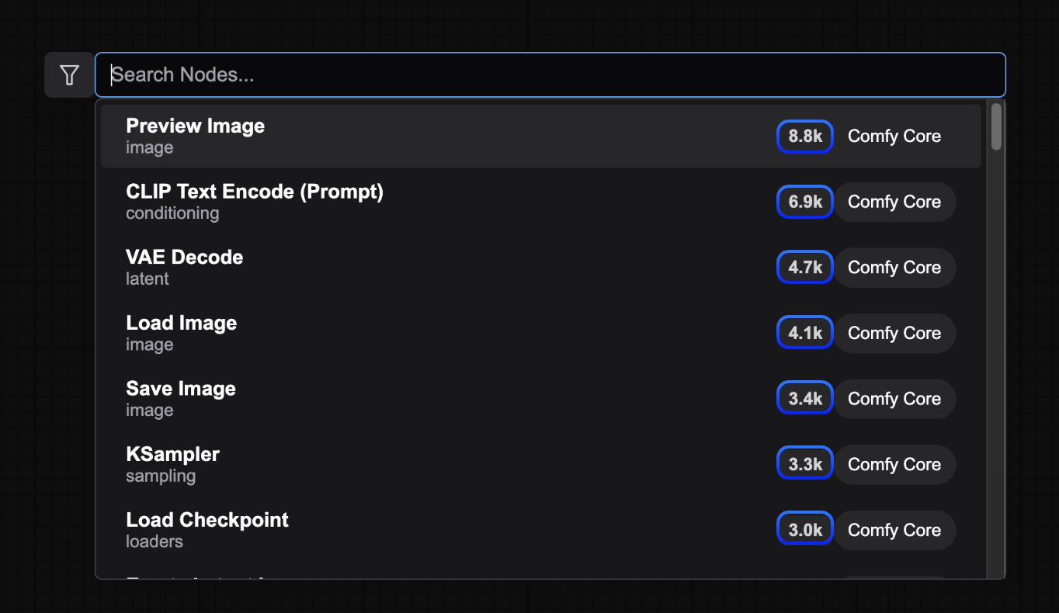The image size is (1059, 613).
Task: Click the 3.3k badge next to KSampler
Action: click(x=804, y=462)
